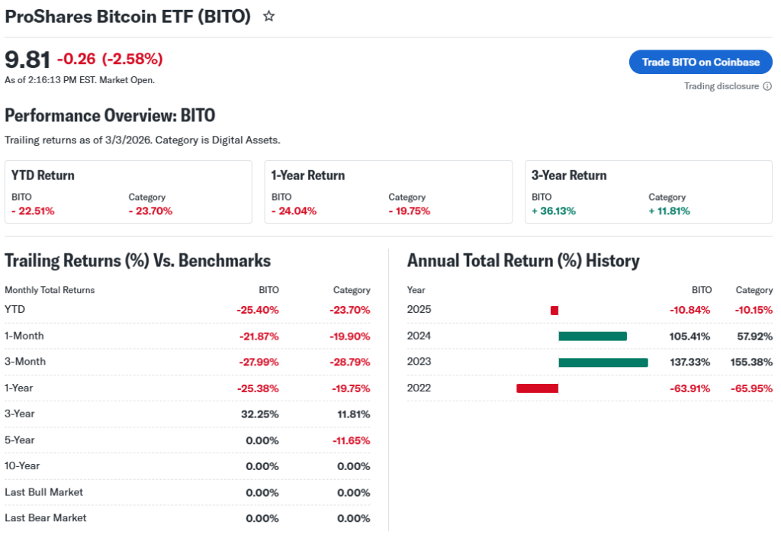Select the 3-Year Return card
The width and height of the screenshot is (781, 538).
click(648, 192)
